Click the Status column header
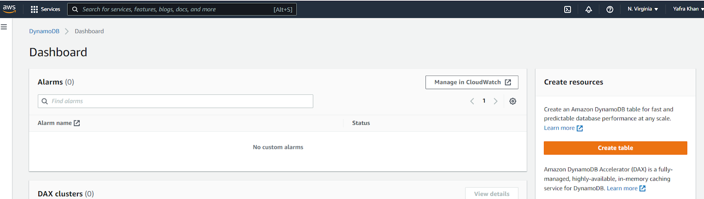Screen dimensions: 704x199 click(x=361, y=123)
